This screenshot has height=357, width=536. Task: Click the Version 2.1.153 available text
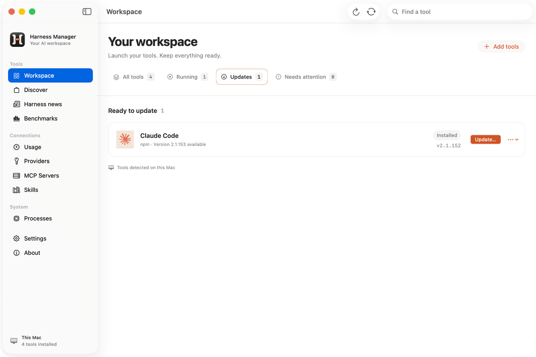click(x=180, y=145)
